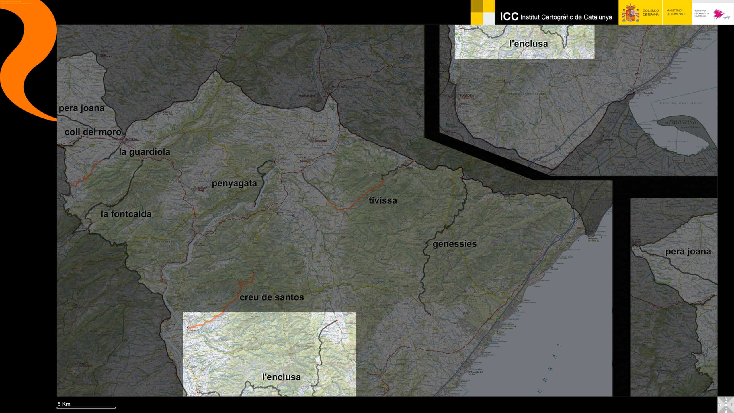The width and height of the screenshot is (734, 413).
Task: Click pera joana label in right inset
Action: tap(688, 252)
